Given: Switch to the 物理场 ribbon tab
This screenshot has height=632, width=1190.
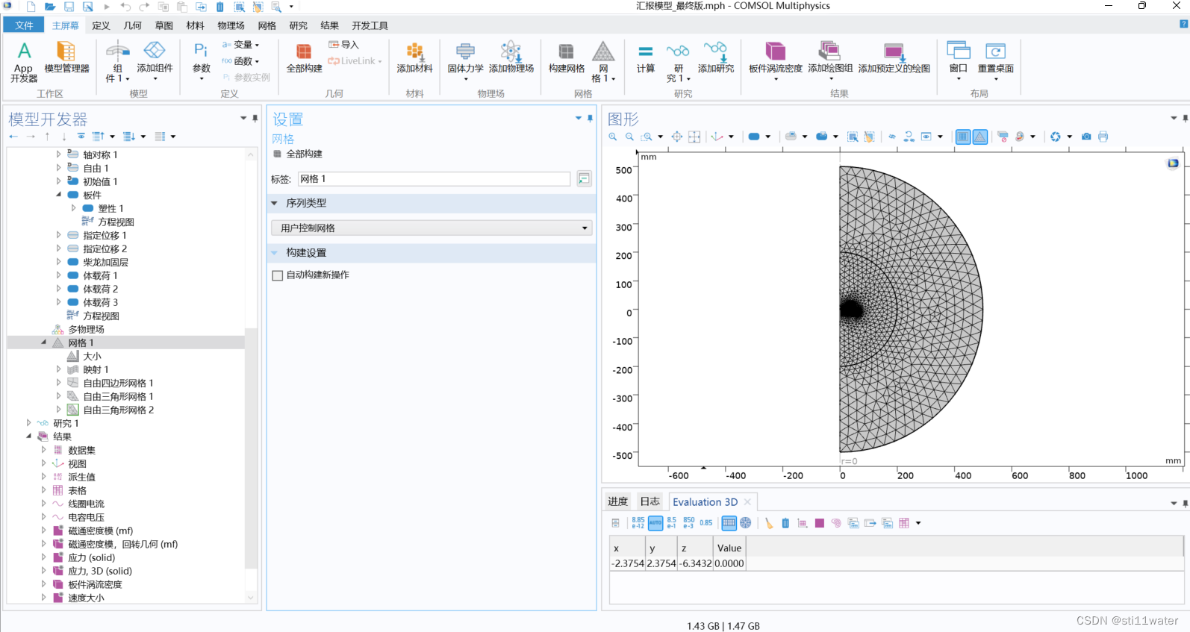Looking at the screenshot, I should click(x=231, y=25).
